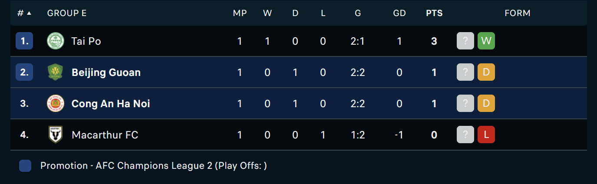Sort the table by the MP column
This screenshot has height=184, width=597.
click(x=240, y=13)
